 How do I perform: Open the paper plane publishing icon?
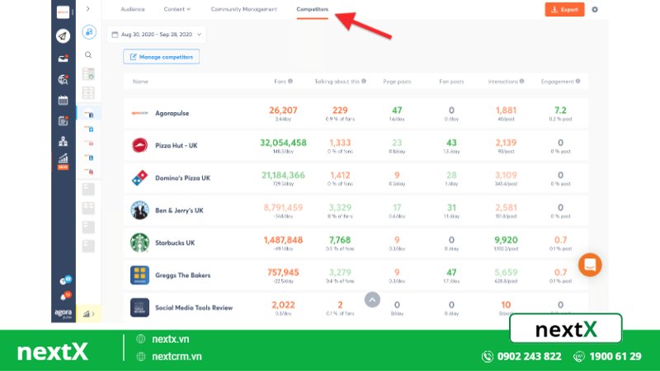pyautogui.click(x=63, y=35)
